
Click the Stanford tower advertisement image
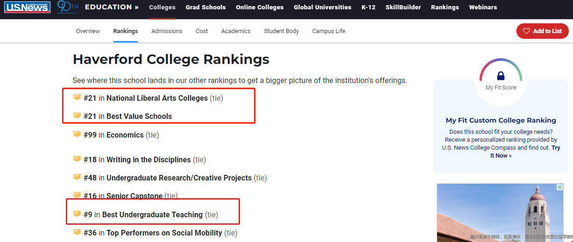pyautogui.click(x=500, y=213)
